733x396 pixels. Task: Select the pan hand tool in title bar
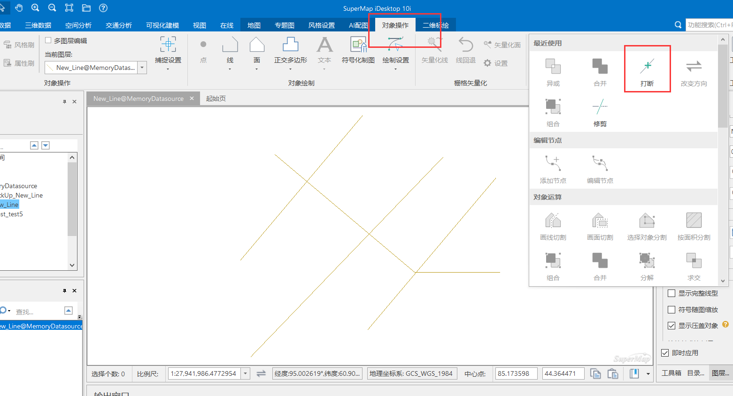tap(19, 8)
